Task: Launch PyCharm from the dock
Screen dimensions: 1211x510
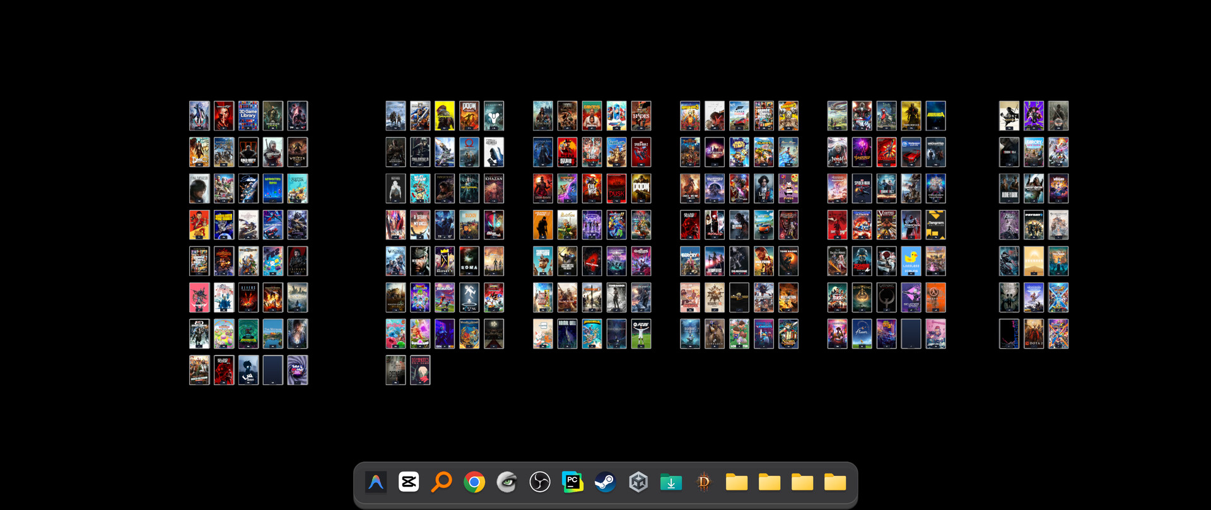Action: click(573, 482)
